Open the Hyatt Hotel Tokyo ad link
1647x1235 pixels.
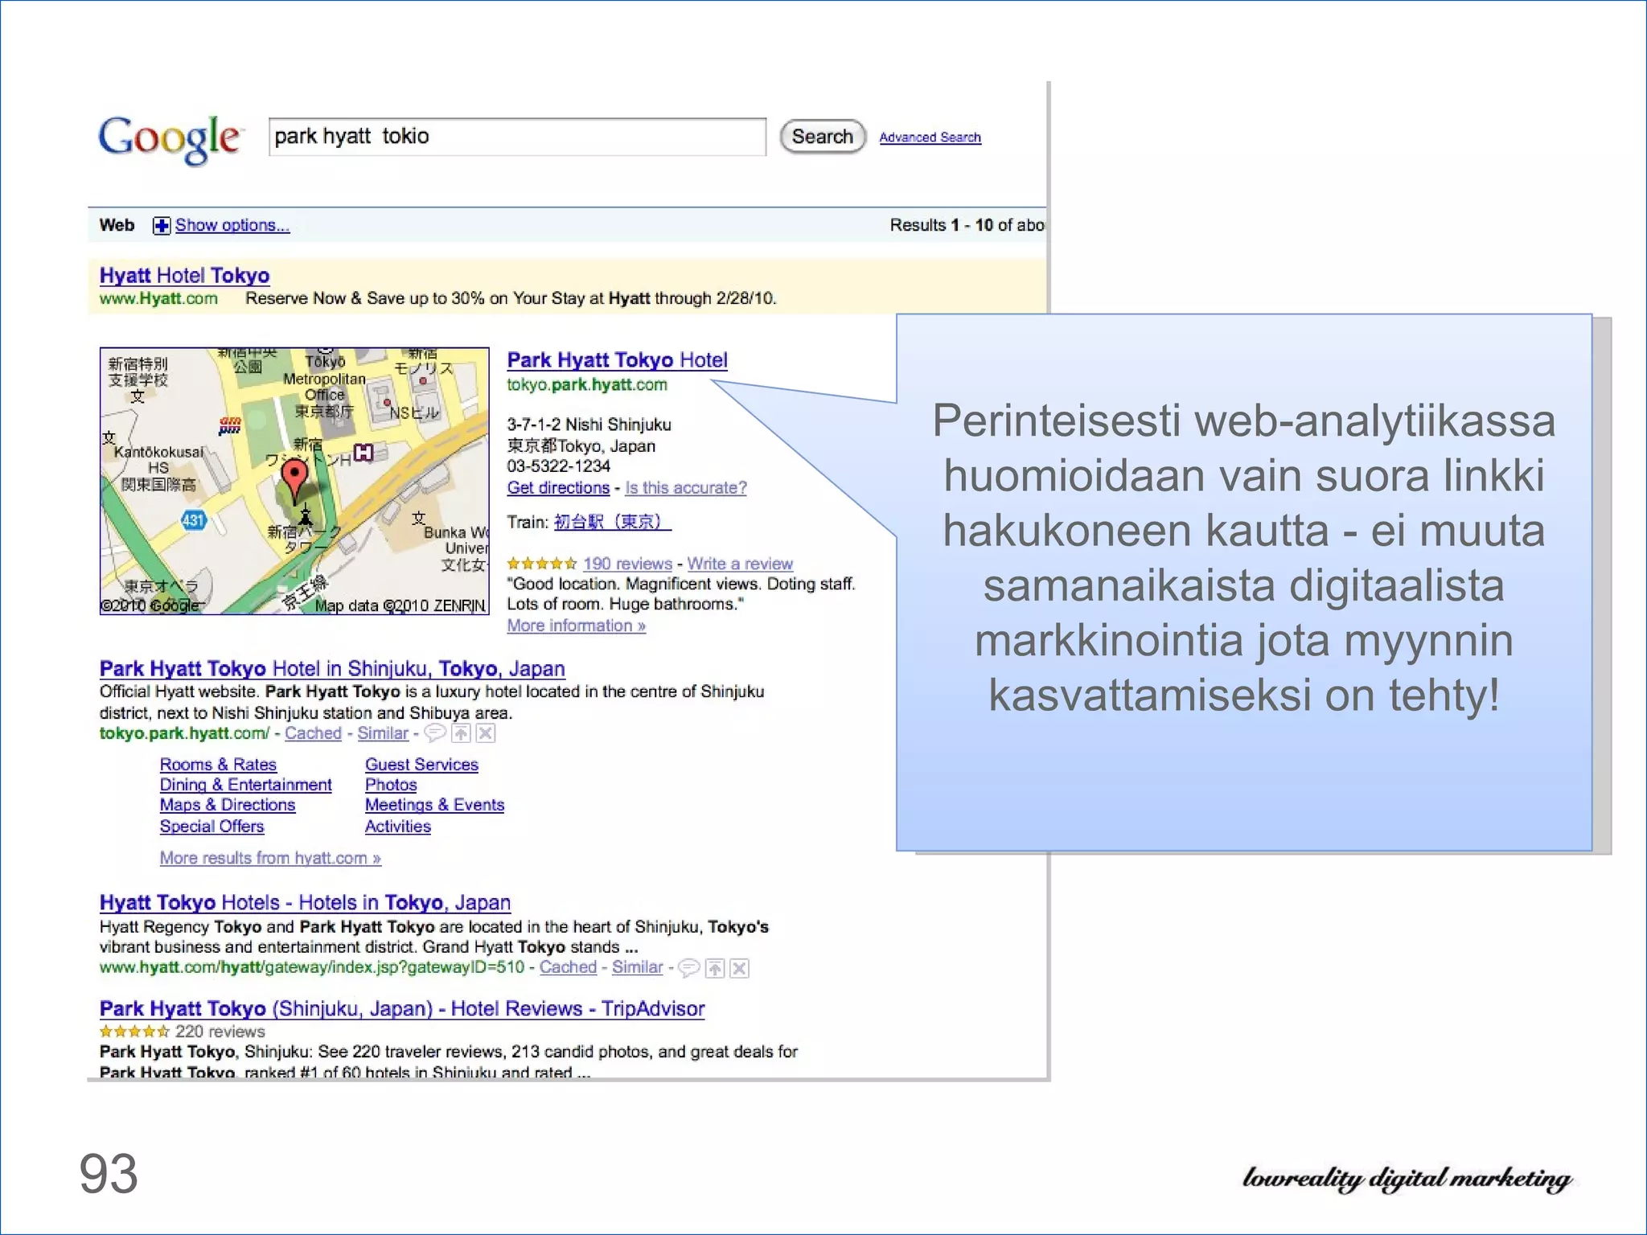click(x=184, y=276)
